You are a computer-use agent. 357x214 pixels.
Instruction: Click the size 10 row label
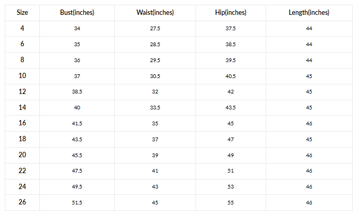point(22,76)
